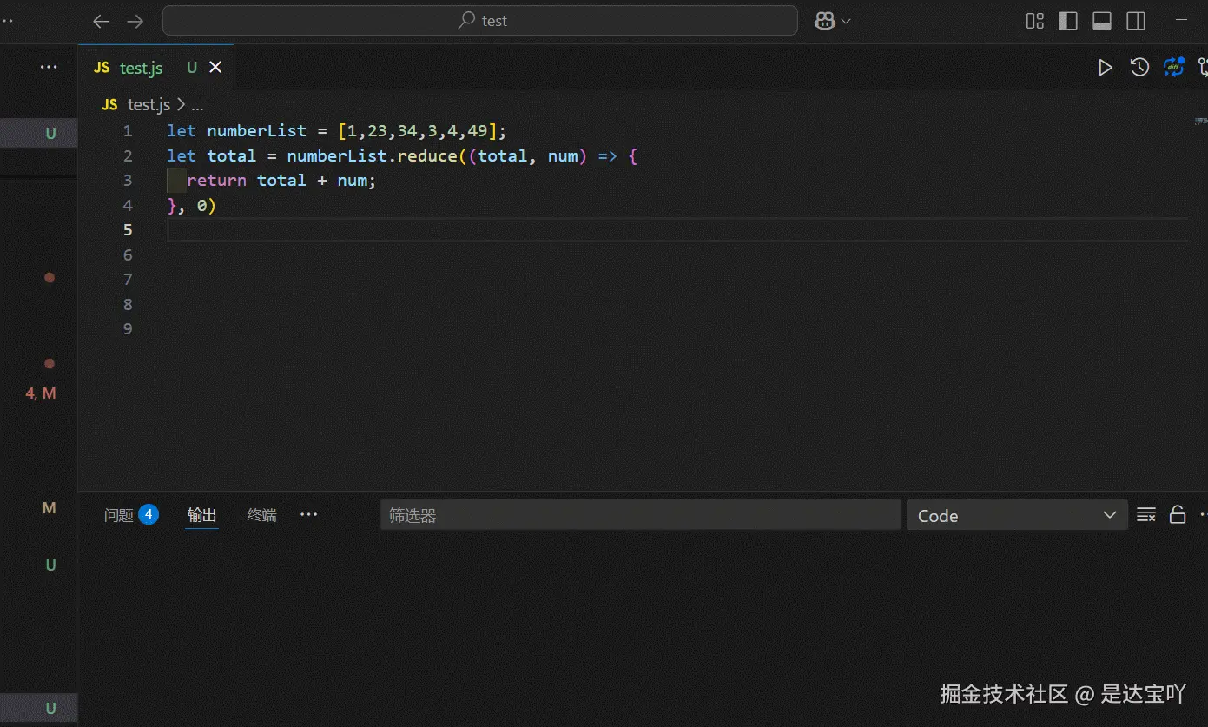
Task: Expand the breadcrumb ellipsis in test.js
Action: coord(197,104)
